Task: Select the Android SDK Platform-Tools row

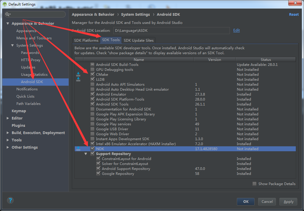Action: click(x=185, y=99)
